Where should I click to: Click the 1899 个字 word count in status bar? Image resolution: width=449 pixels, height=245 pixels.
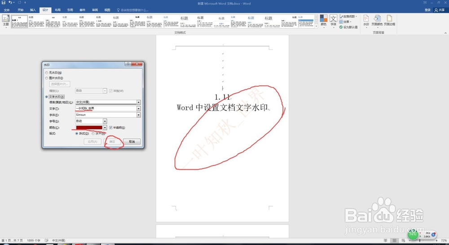click(34, 241)
